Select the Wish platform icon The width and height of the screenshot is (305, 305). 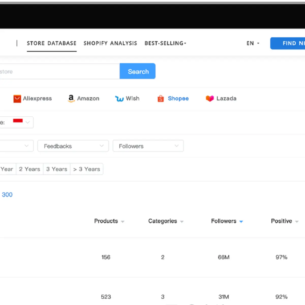pos(119,99)
